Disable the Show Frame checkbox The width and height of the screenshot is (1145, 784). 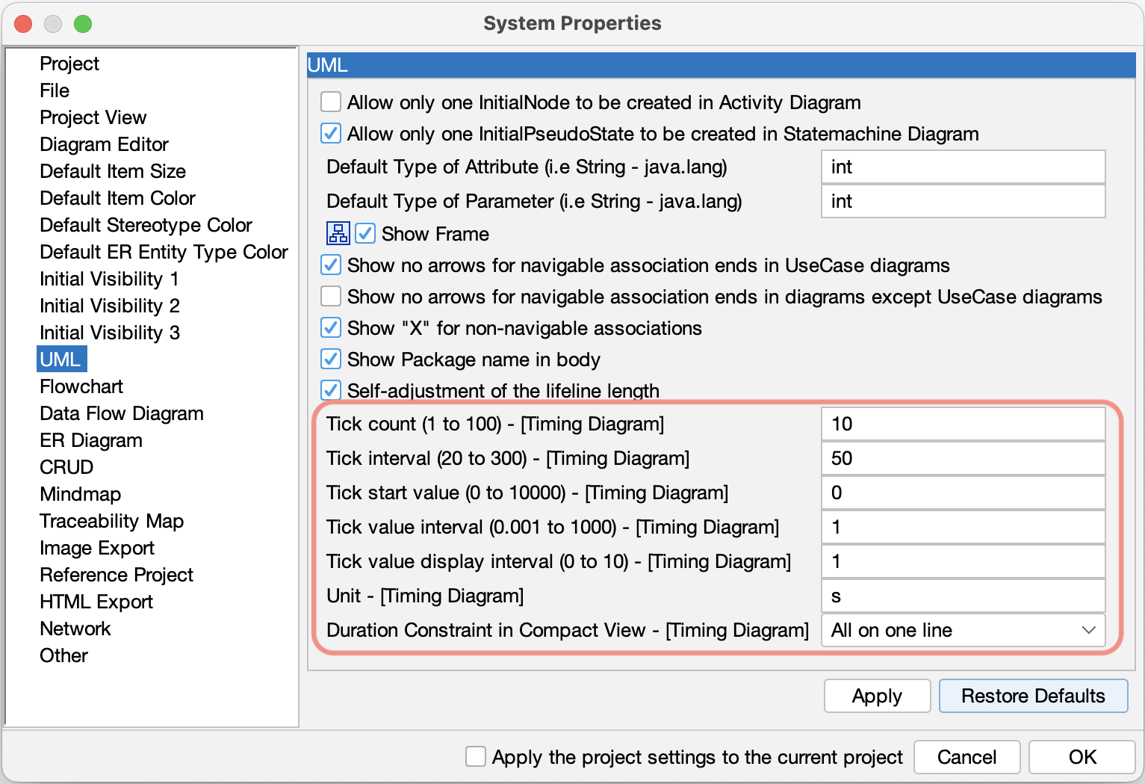tap(364, 233)
